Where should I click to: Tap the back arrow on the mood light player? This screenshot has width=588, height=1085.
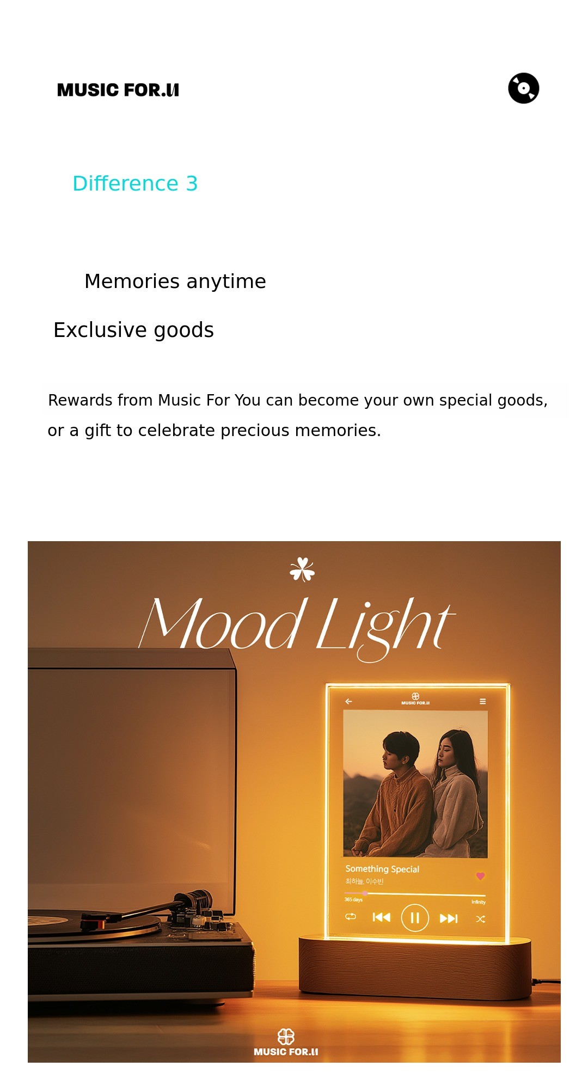[x=348, y=701]
